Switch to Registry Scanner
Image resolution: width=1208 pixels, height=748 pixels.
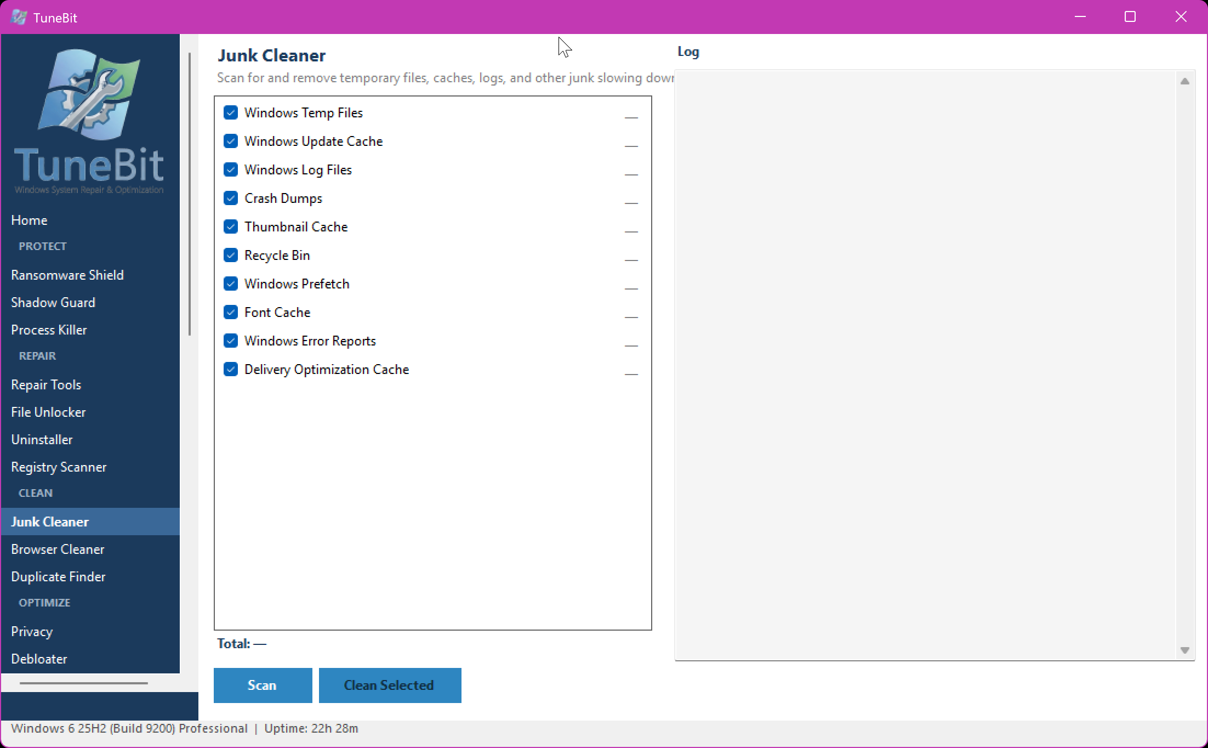click(x=90, y=467)
